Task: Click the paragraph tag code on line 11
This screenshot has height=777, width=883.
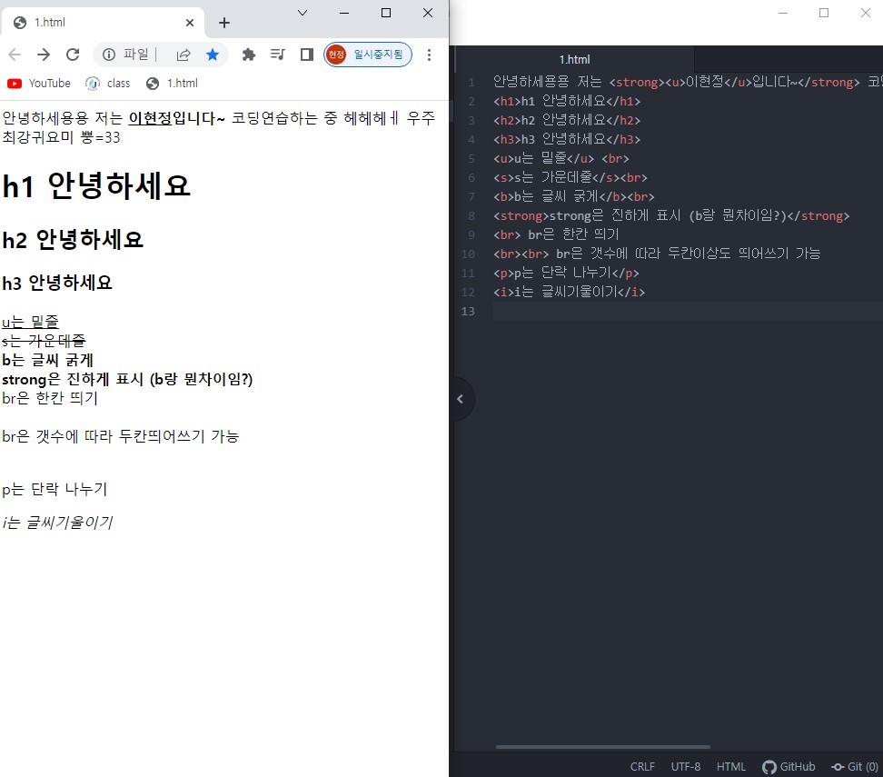Action: pos(566,273)
